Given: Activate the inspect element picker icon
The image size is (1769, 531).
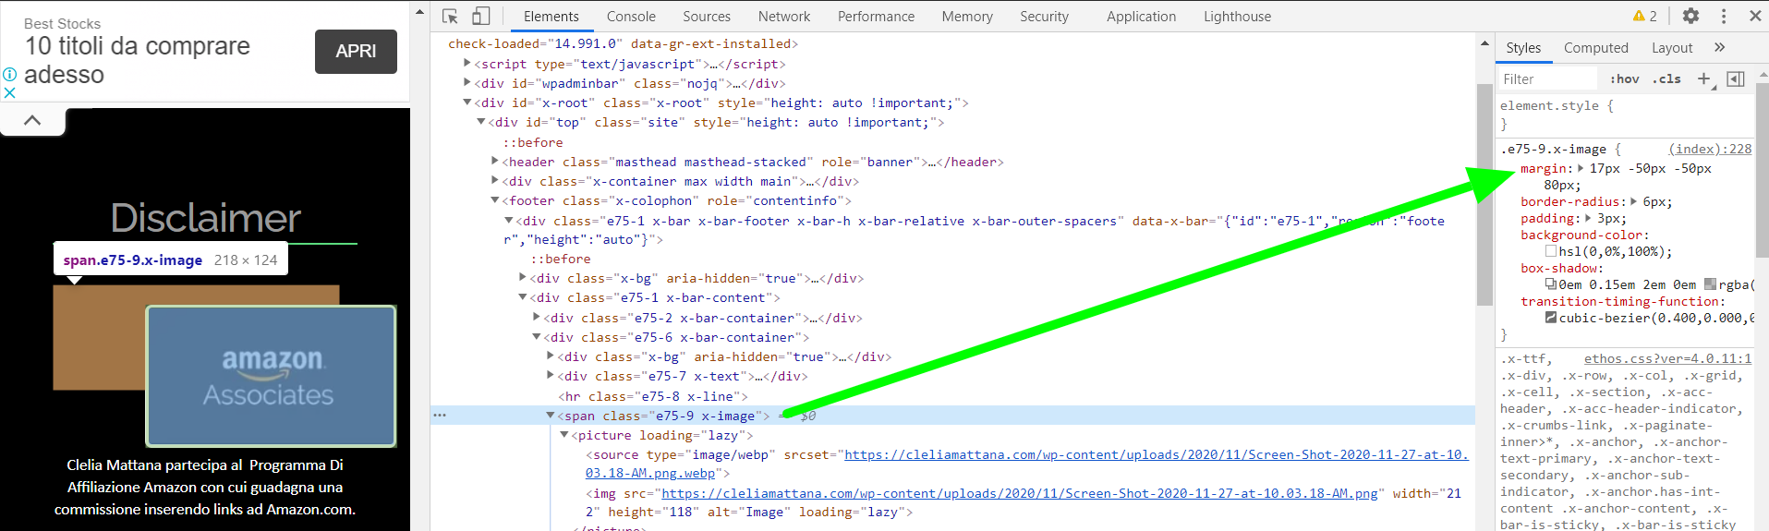Looking at the screenshot, I should point(450,16).
